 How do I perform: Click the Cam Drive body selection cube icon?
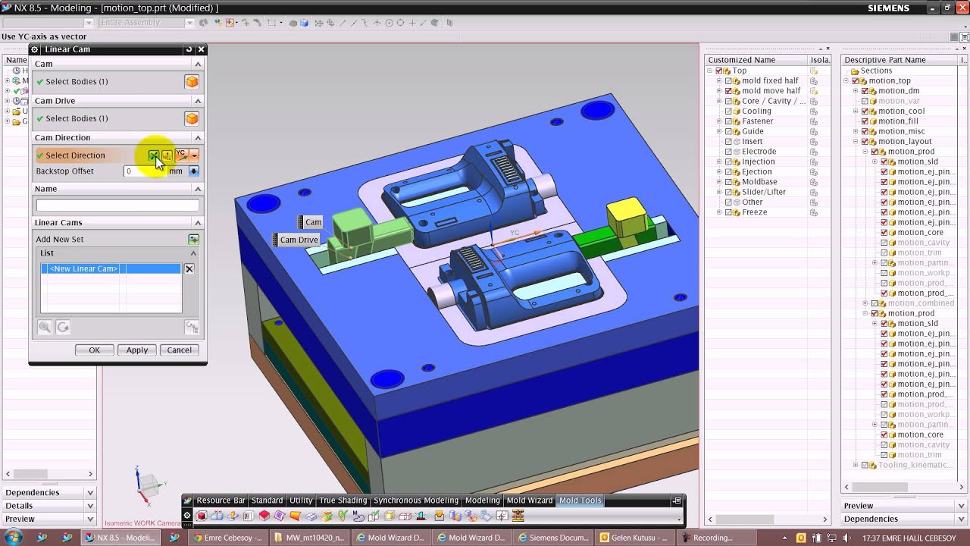point(192,118)
